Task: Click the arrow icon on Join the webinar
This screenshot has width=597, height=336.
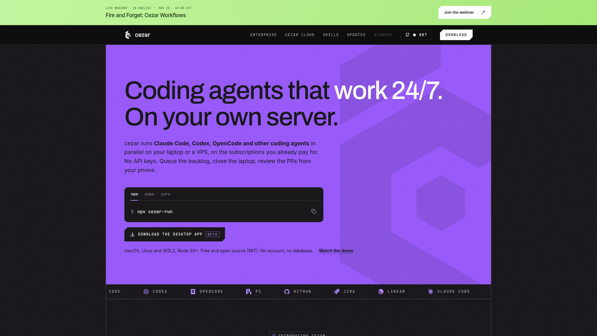Action: tap(483, 12)
